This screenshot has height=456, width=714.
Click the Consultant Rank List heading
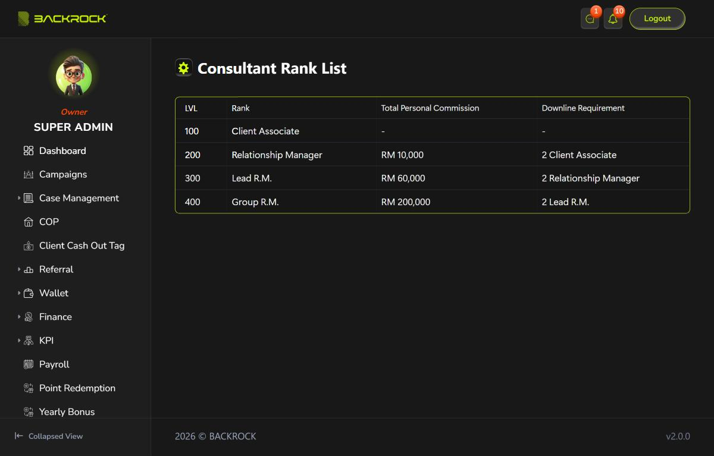(x=272, y=68)
